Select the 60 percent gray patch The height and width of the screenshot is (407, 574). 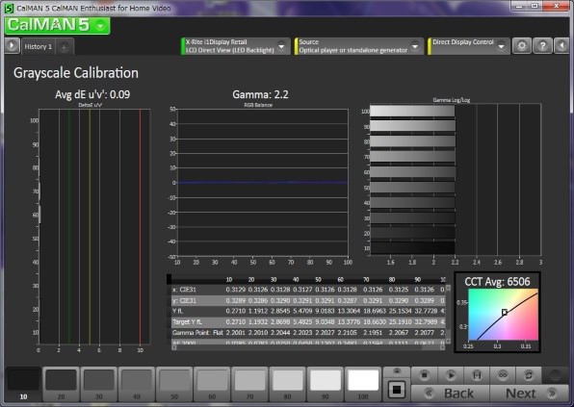click(x=212, y=384)
